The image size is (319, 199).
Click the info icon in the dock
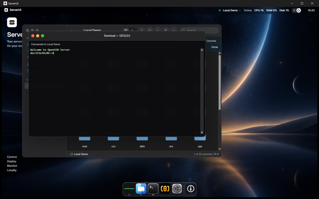coord(191,189)
